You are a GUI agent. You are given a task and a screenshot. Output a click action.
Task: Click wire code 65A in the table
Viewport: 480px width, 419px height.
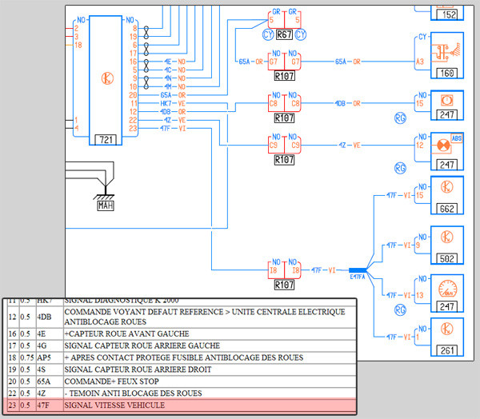click(x=44, y=381)
